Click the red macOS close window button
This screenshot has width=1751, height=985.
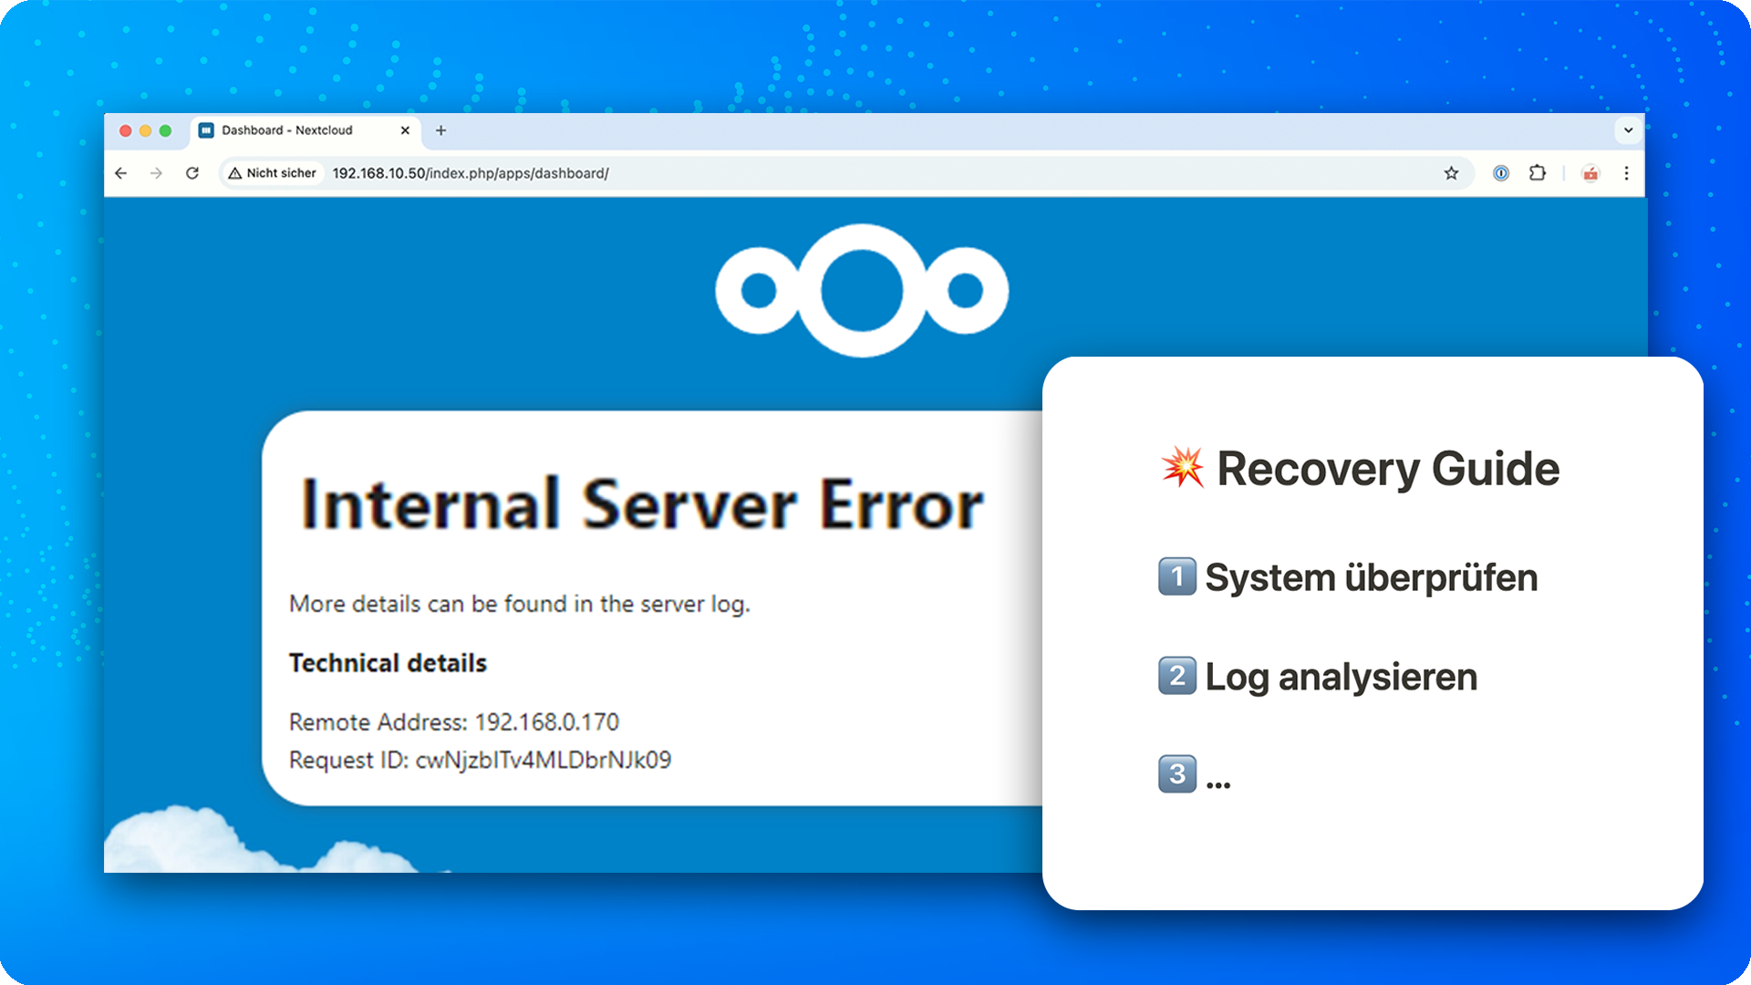126,130
